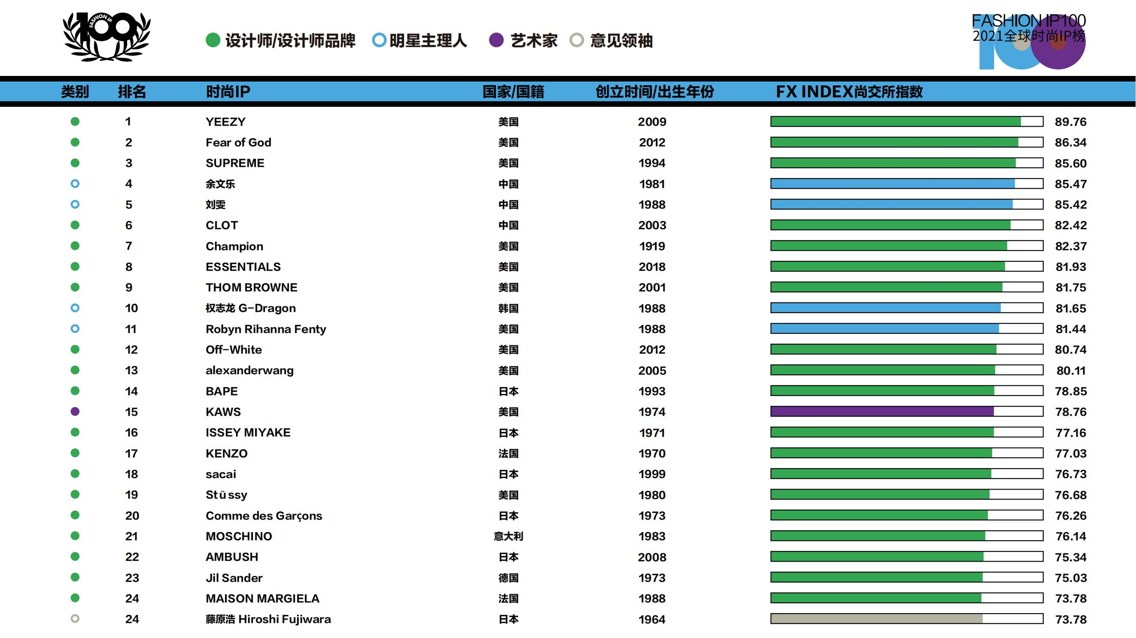Image resolution: width=1136 pixels, height=638 pixels.
Task: Click the purple category dot beside KAWS
Action: point(75,411)
